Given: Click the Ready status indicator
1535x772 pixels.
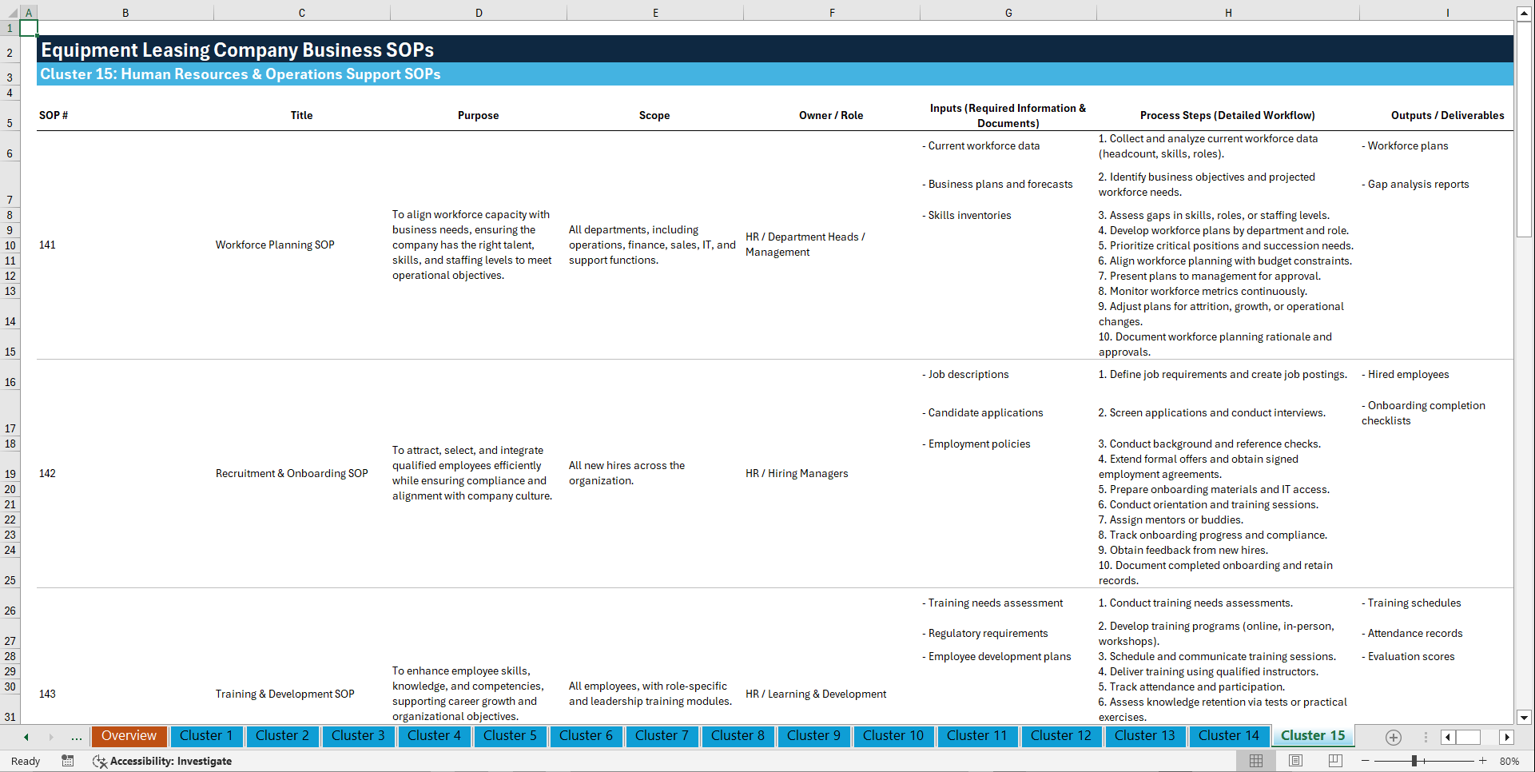Looking at the screenshot, I should (25, 761).
